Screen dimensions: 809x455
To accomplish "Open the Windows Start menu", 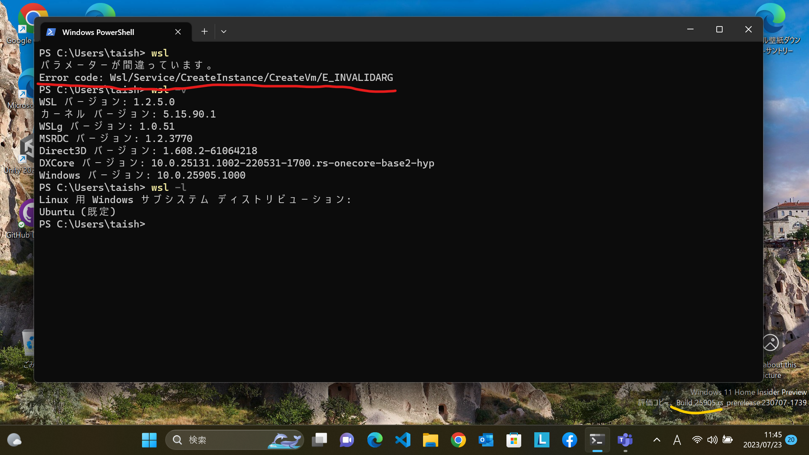I will (x=149, y=440).
